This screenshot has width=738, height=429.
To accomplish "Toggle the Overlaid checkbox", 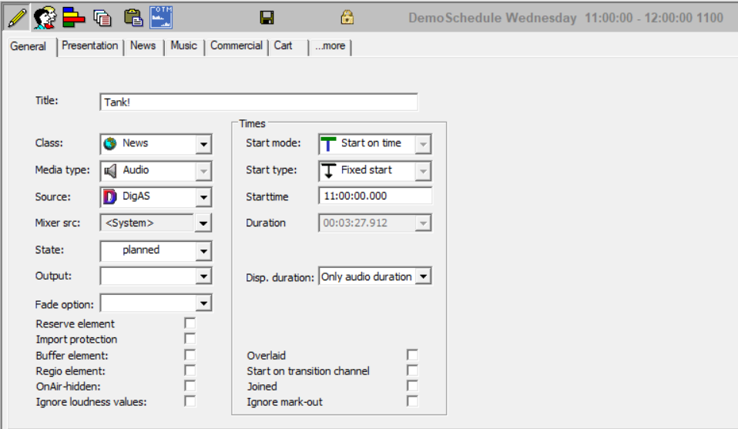I will click(x=412, y=355).
